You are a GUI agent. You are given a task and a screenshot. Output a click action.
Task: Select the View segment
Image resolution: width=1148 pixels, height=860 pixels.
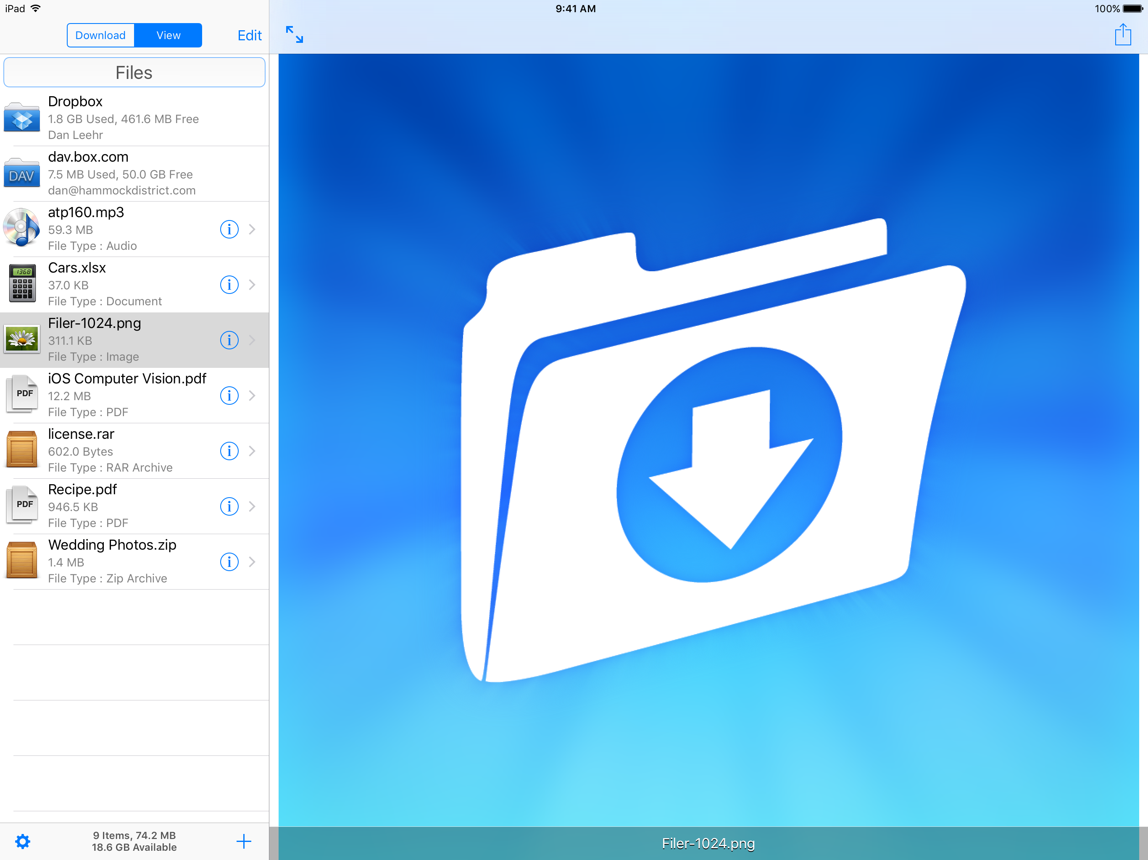click(x=168, y=35)
